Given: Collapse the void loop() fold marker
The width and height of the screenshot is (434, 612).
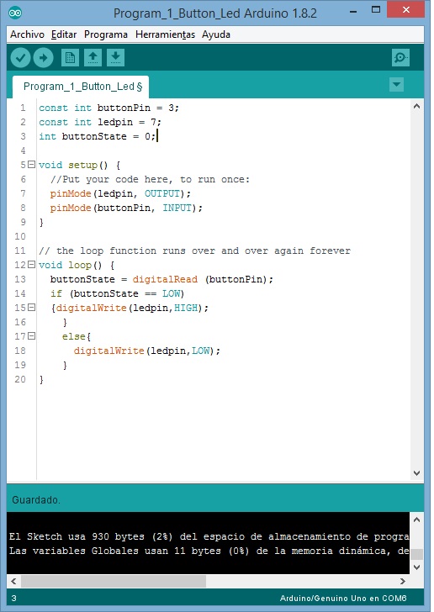Looking at the screenshot, I should pos(32,265).
